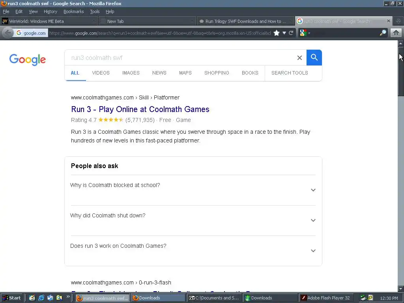Click the blue Google search button

314,58
